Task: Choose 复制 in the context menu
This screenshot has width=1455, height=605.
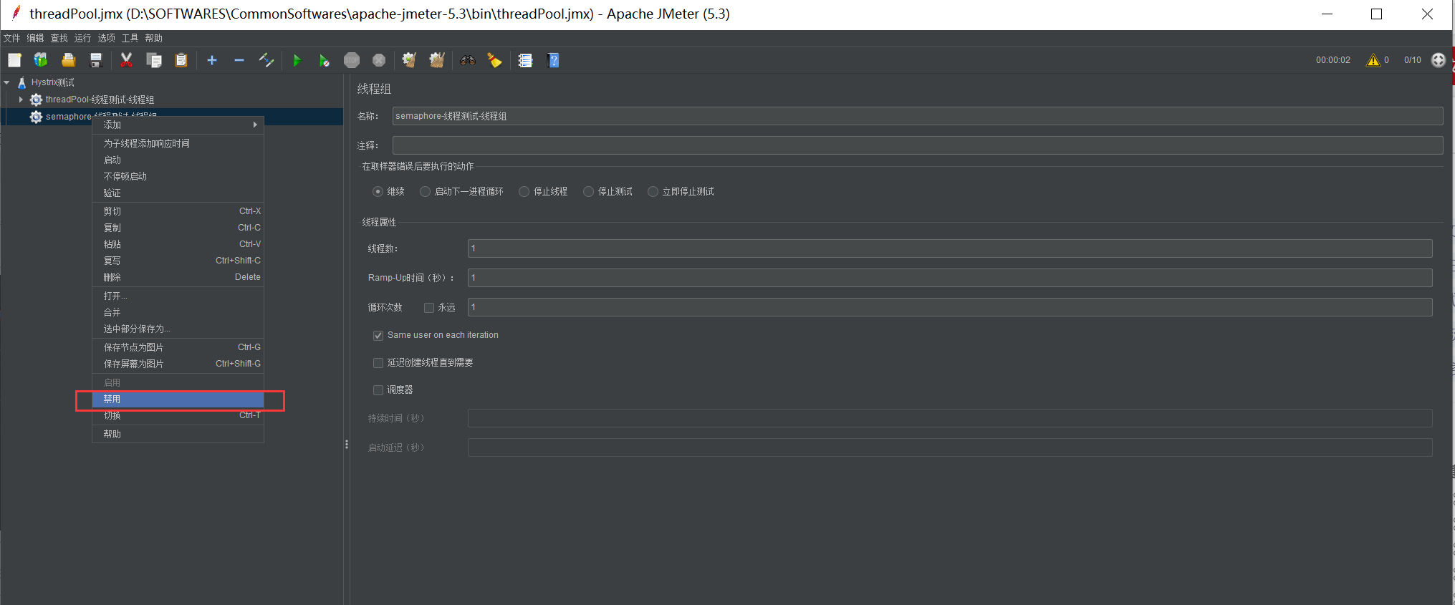Action: (x=178, y=228)
